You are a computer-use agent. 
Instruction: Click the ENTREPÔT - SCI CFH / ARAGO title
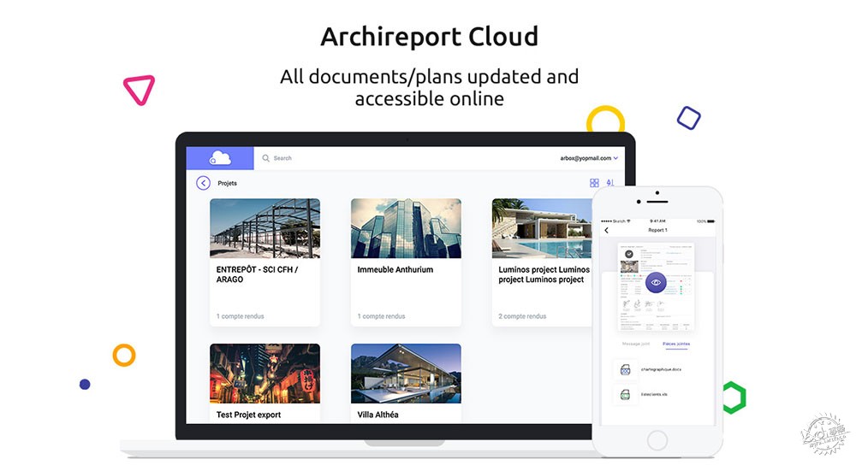(x=257, y=274)
